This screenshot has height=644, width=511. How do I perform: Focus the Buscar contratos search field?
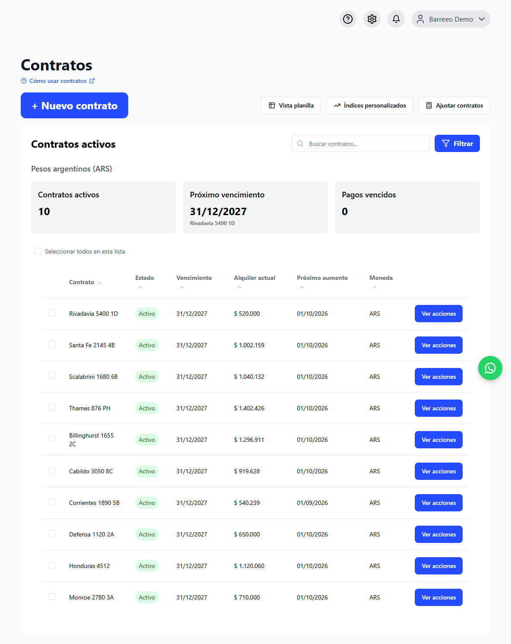tap(360, 143)
